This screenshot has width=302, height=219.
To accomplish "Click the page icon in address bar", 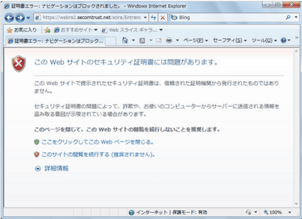I will (x=38, y=18).
